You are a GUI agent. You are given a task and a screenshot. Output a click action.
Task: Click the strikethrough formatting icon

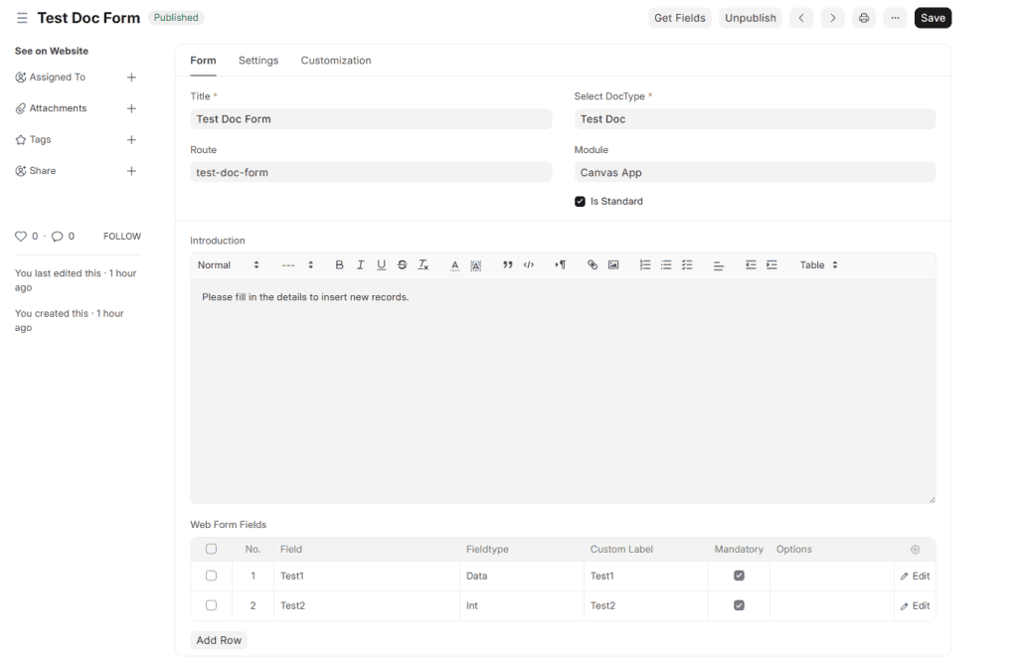pos(402,265)
